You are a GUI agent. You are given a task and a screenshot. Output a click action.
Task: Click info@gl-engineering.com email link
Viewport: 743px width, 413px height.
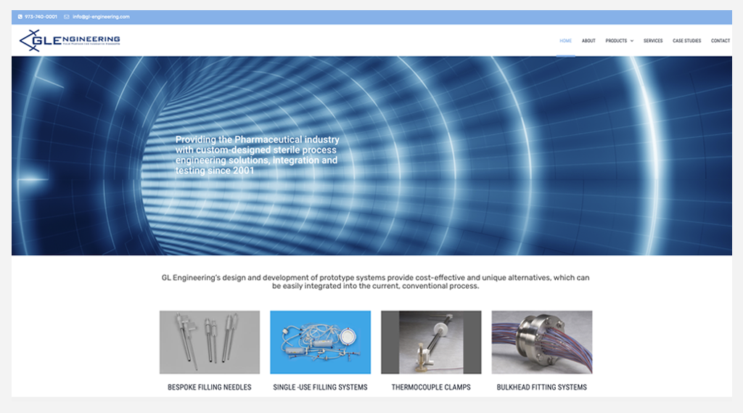pyautogui.click(x=101, y=17)
